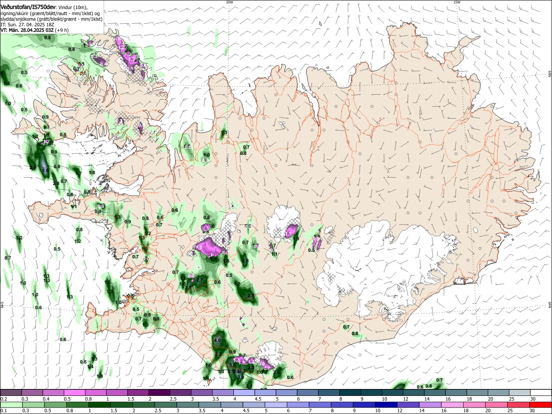552x414 pixels.
Task: Click the '20W' longitude label
Action: 229,2
